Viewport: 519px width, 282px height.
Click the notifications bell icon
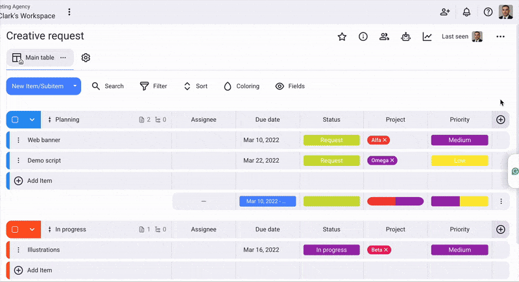[x=466, y=12]
